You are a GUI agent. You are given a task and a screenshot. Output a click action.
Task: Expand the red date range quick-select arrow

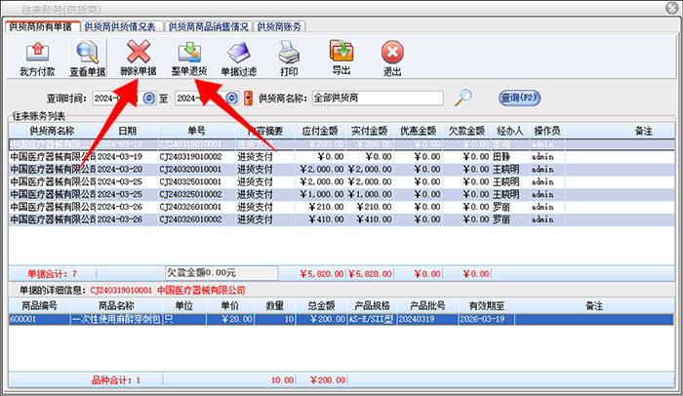coord(248,99)
